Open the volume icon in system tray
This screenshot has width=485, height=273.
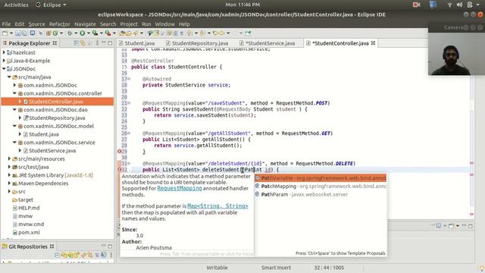pos(460,5)
